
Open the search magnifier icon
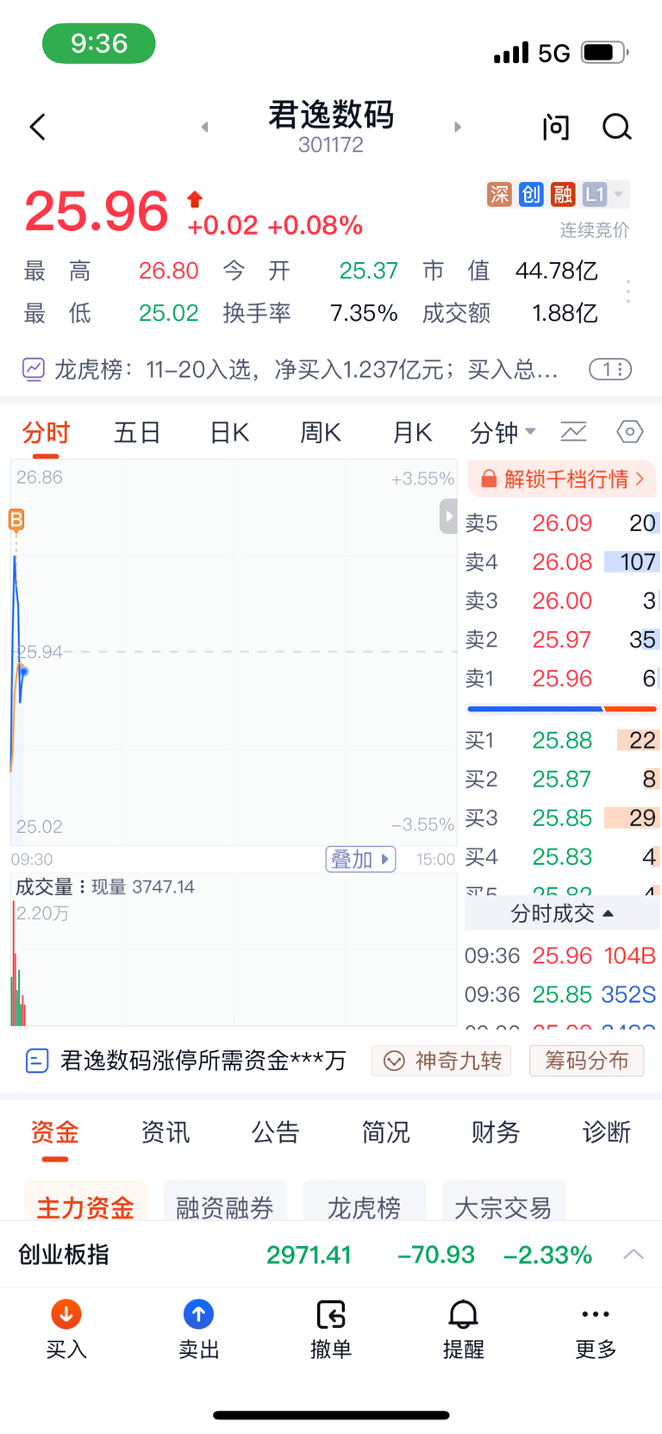point(616,128)
